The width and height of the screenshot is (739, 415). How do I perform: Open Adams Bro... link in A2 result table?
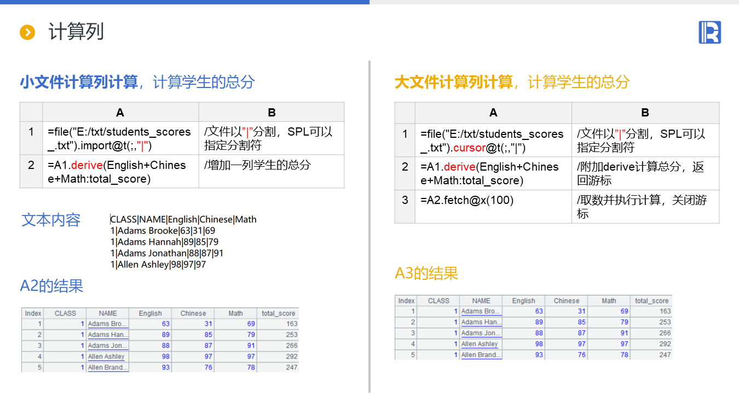tap(107, 324)
